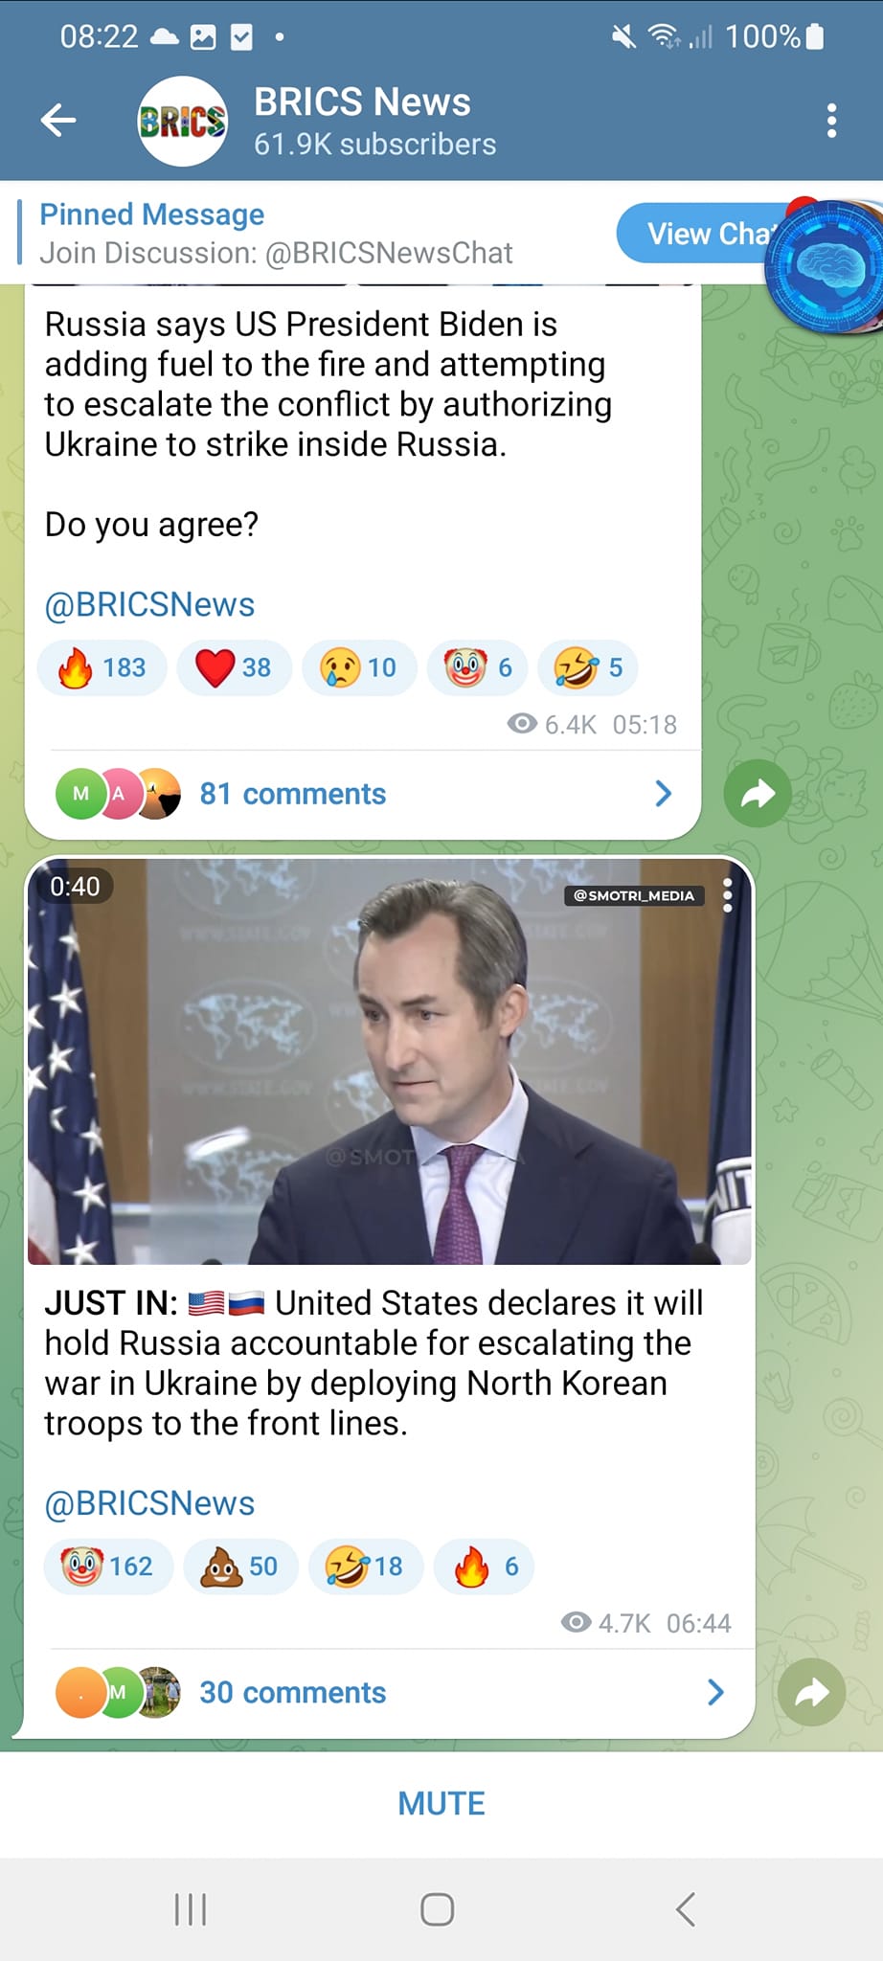The height and width of the screenshot is (1961, 883).
Task: Play the 0:40 press briefing video
Action: click(389, 1061)
